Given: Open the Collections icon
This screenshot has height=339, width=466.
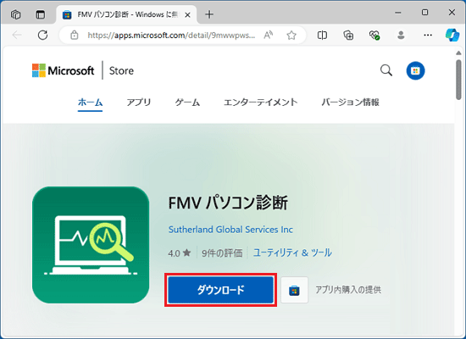Looking at the screenshot, I should click(348, 35).
